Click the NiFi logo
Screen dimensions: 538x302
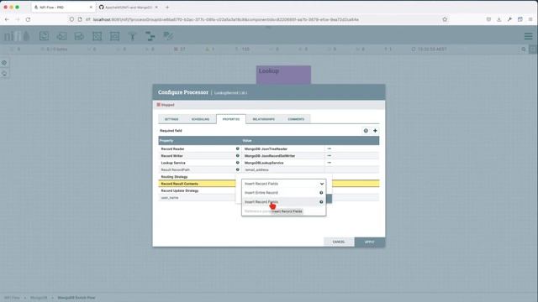point(17,36)
